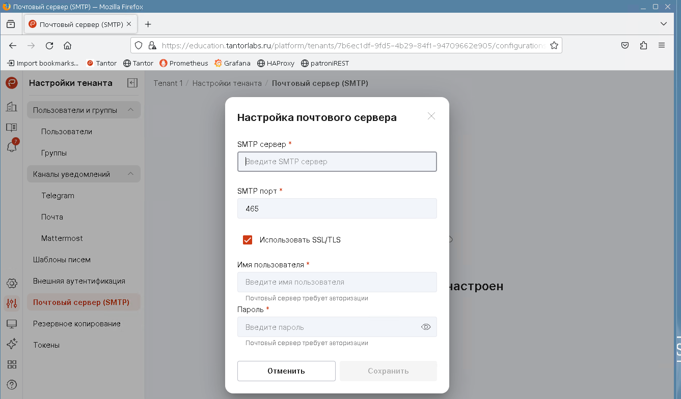
Task: Close the mail server dialog with X
Action: (x=431, y=116)
